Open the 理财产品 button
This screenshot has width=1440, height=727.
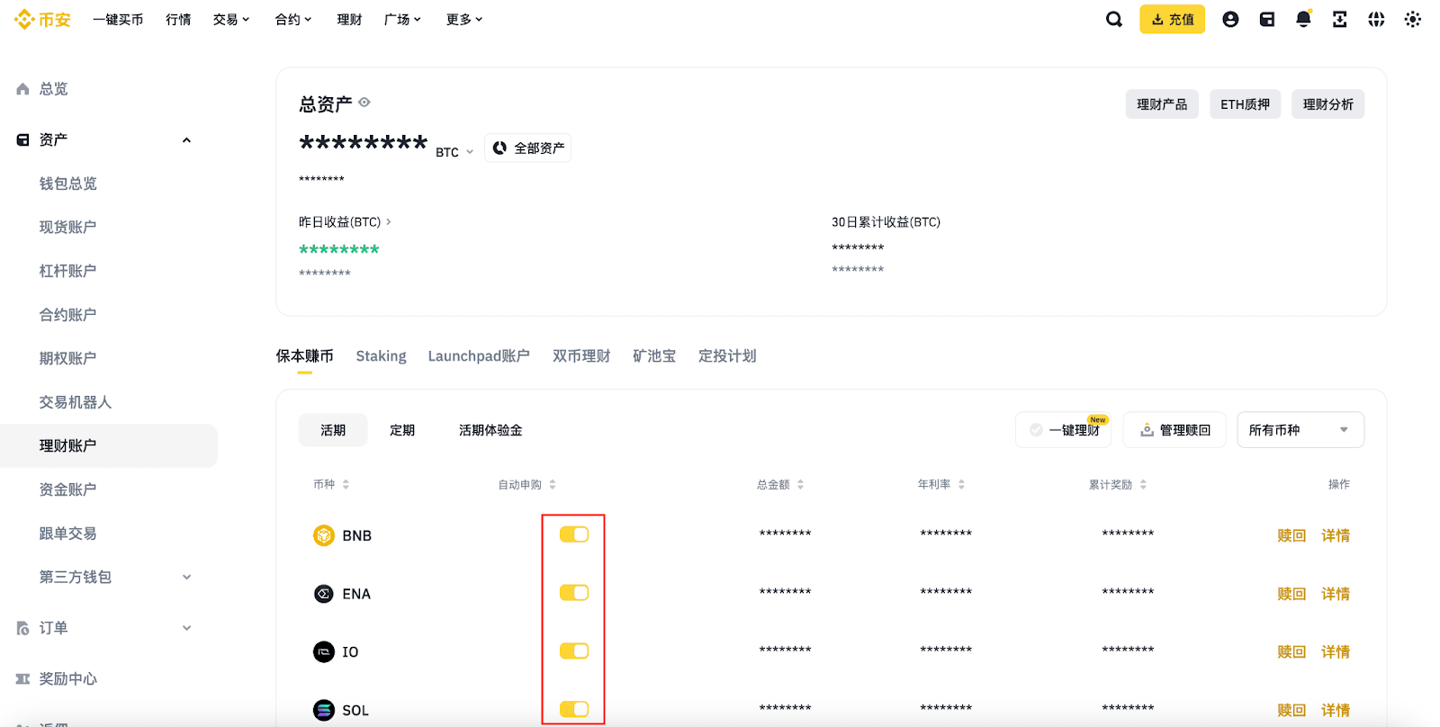point(1162,104)
